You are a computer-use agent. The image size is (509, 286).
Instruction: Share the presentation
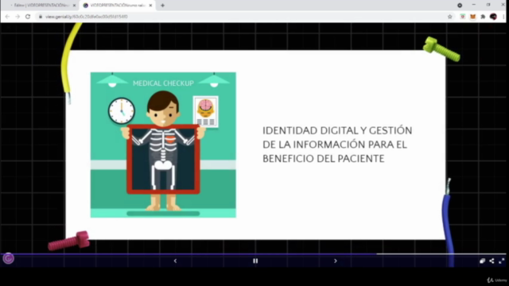[x=492, y=261]
